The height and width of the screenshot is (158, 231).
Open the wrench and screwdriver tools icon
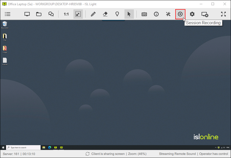pyautogui.click(x=168, y=14)
